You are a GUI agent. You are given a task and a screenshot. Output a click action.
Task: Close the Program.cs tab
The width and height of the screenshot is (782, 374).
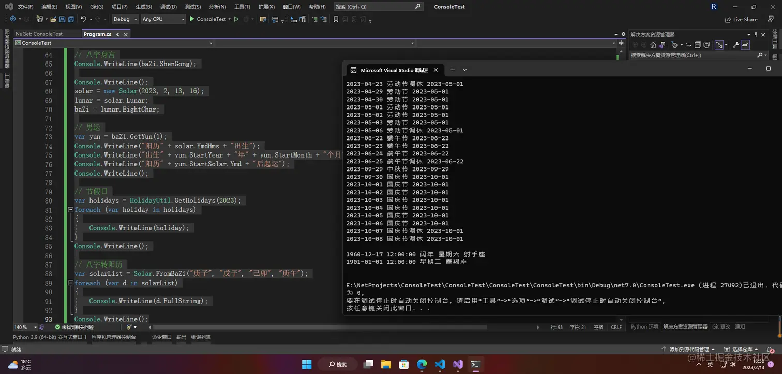click(126, 34)
